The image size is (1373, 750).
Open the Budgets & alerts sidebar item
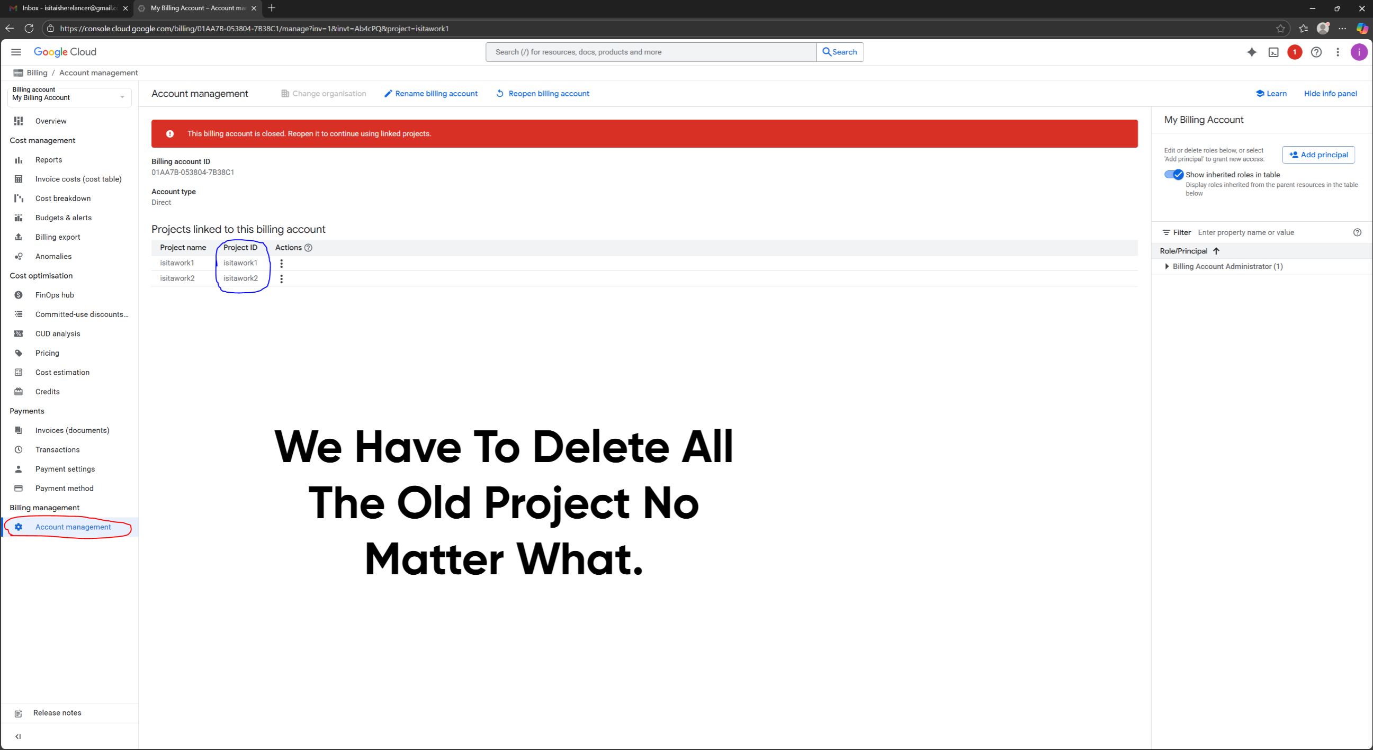(x=64, y=218)
